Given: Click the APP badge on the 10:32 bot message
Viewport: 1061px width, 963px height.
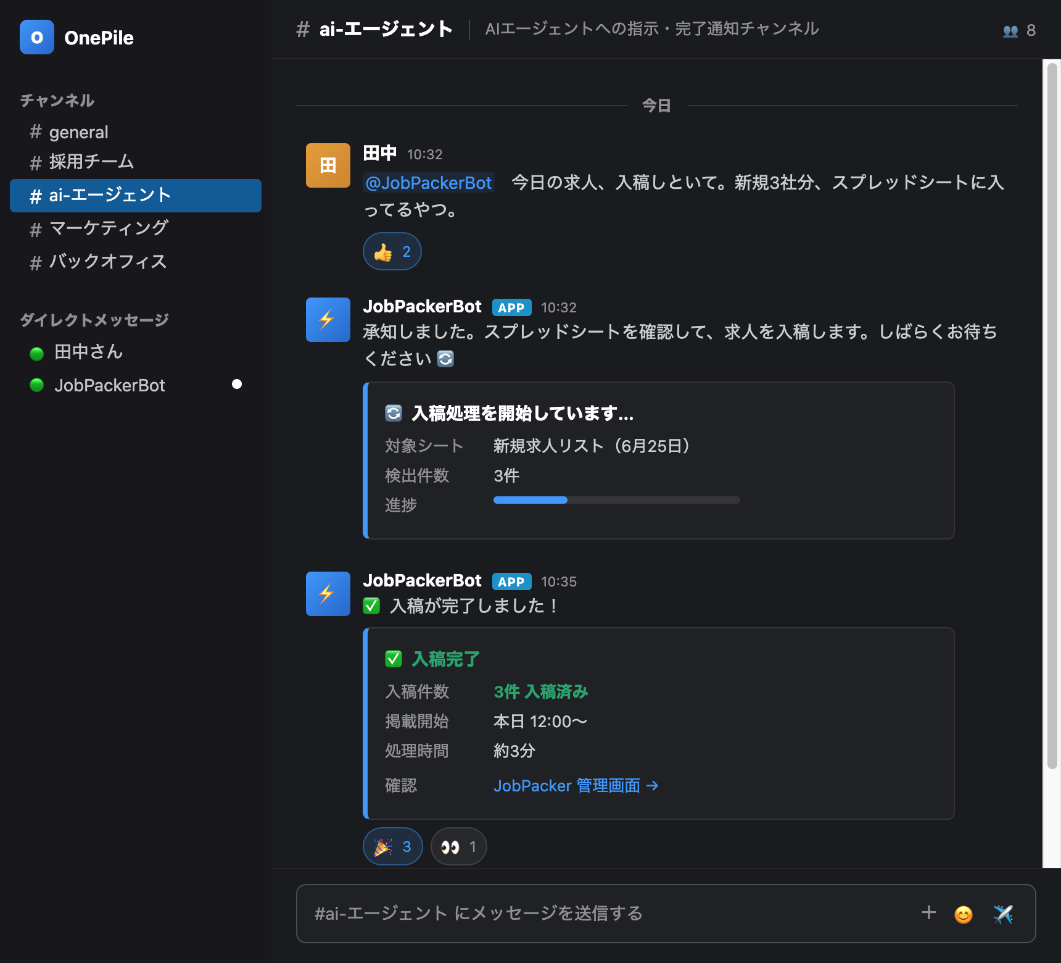Looking at the screenshot, I should pyautogui.click(x=511, y=307).
